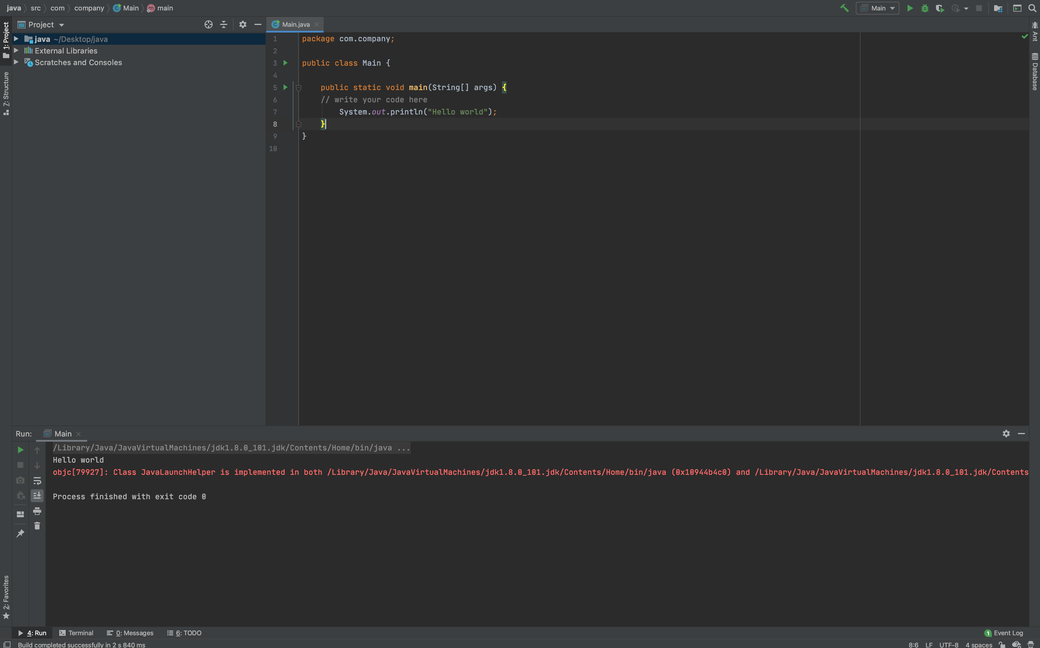Toggle soft-wrap in the Run console

click(x=37, y=480)
